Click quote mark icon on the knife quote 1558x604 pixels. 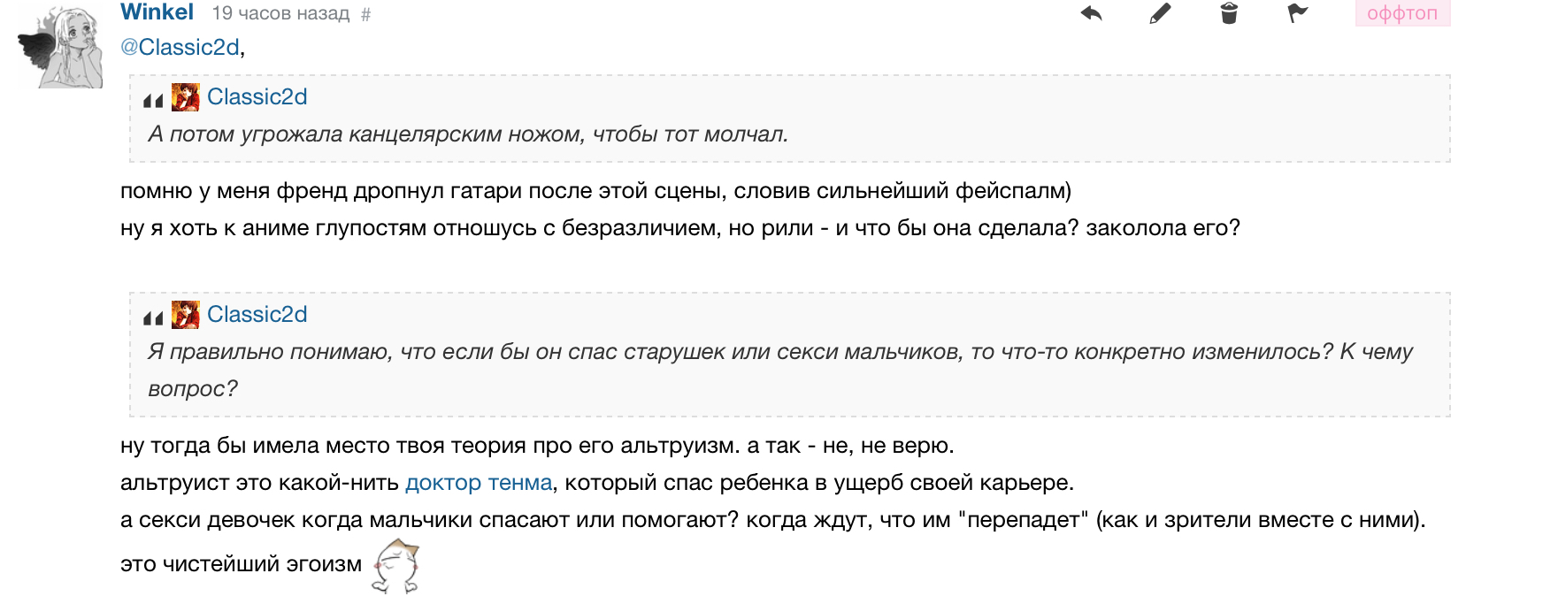153,101
